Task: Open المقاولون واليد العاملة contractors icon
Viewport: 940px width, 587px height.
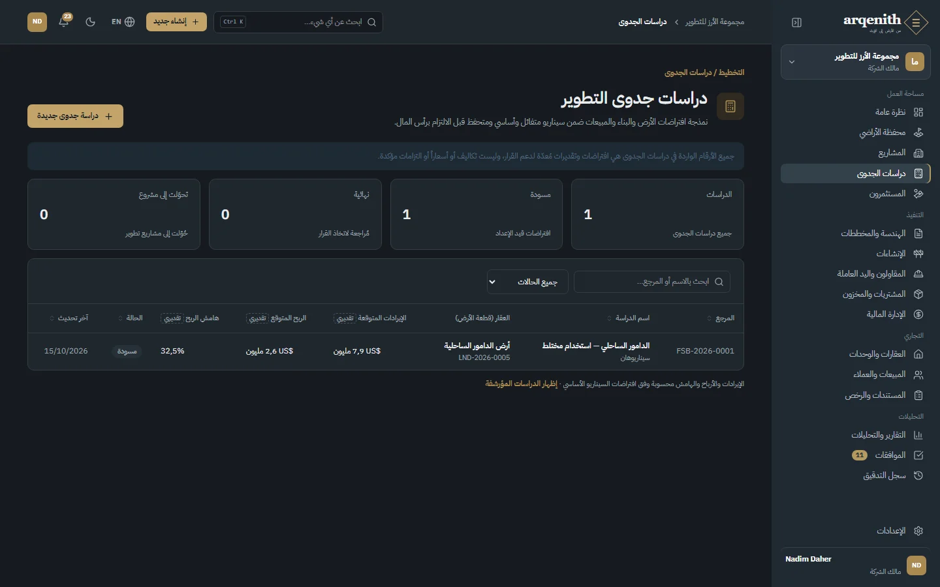Action: [918, 274]
